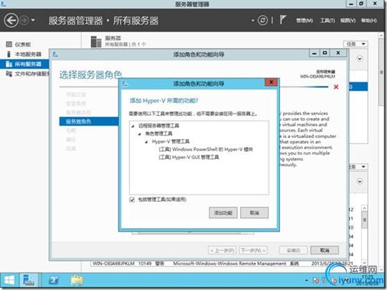The height and width of the screenshot is (290, 387).
Task: Click the back arrow in Server Manager
Action: pyautogui.click(x=11, y=20)
